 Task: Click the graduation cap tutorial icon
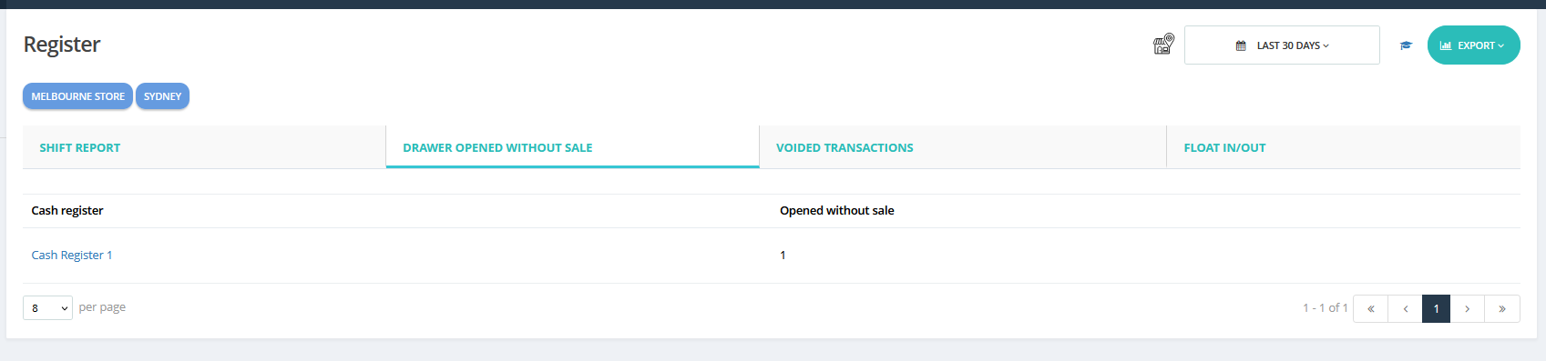click(1406, 45)
